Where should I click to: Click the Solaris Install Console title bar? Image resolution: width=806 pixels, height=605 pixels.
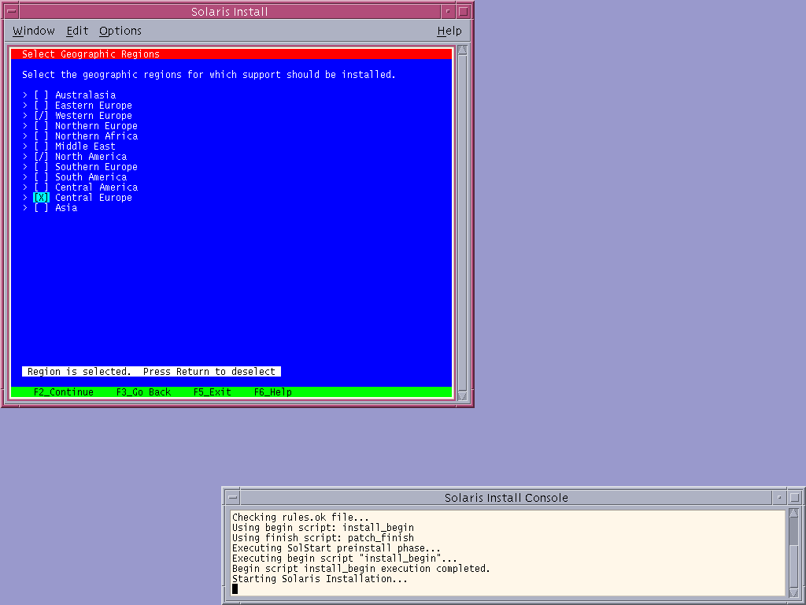click(x=506, y=498)
